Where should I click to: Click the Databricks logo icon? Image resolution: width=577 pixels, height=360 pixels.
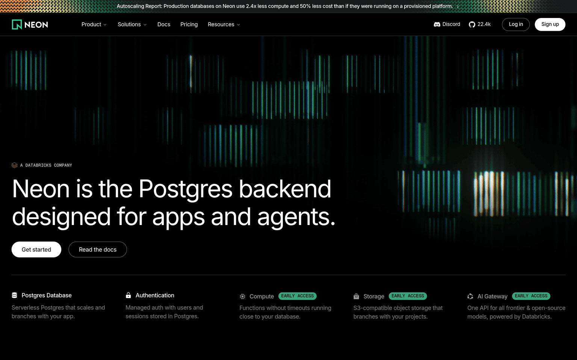[x=15, y=165]
